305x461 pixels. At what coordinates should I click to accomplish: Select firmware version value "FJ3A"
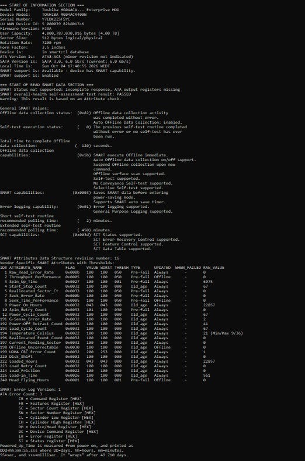click(x=47, y=29)
